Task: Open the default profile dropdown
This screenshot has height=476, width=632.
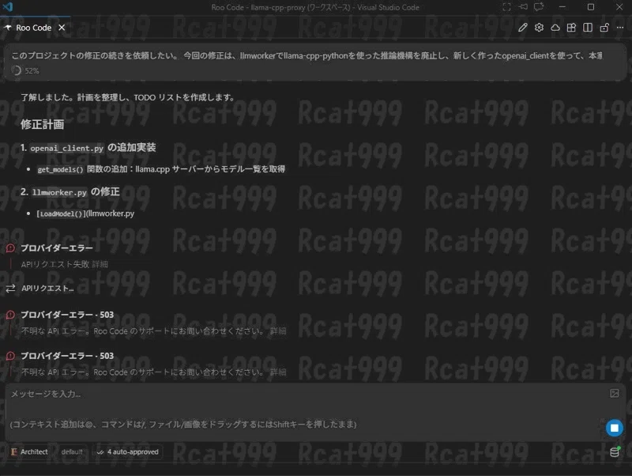Action: [x=72, y=451]
